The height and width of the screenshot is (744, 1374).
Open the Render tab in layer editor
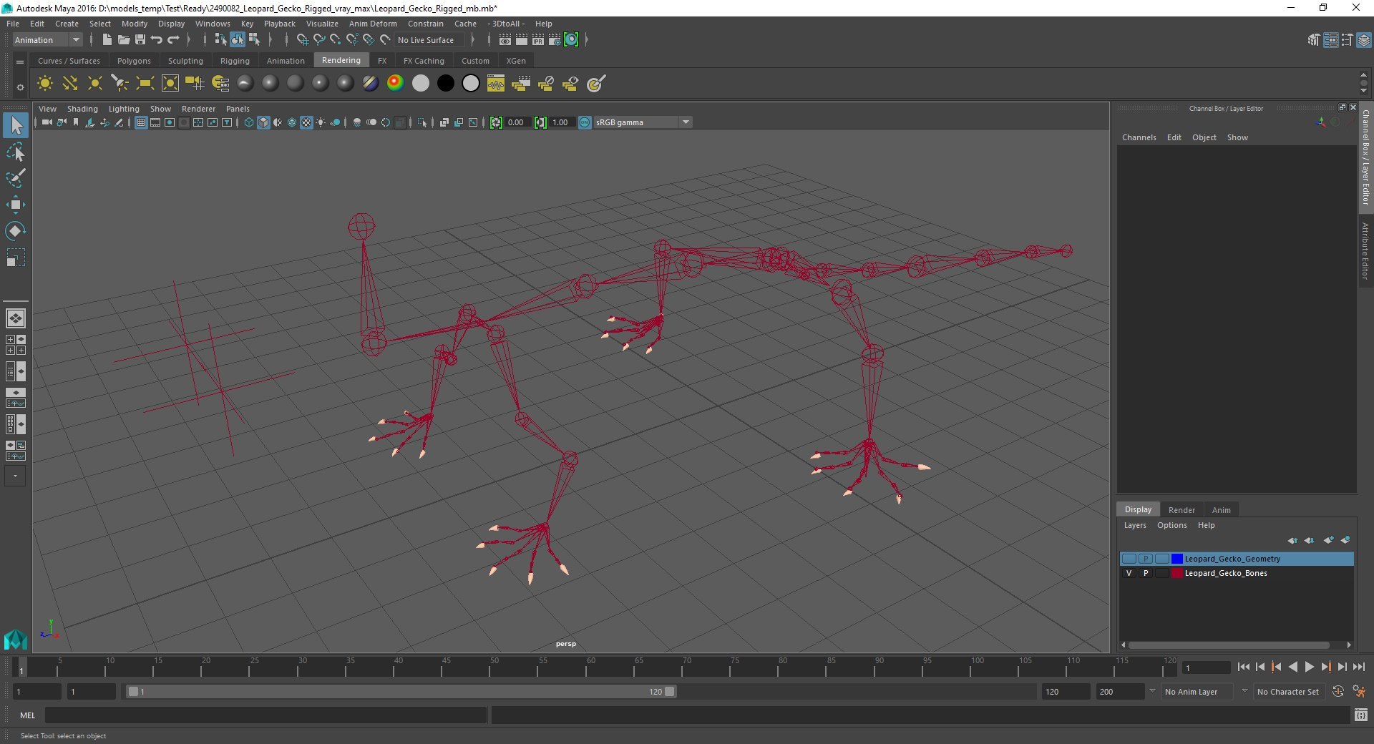(x=1181, y=510)
